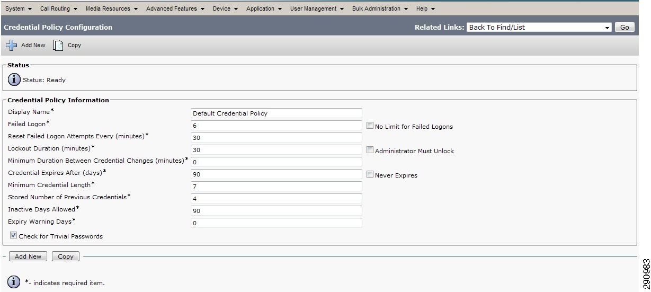Click the Status info icon
The image size is (651, 292).
(14, 80)
